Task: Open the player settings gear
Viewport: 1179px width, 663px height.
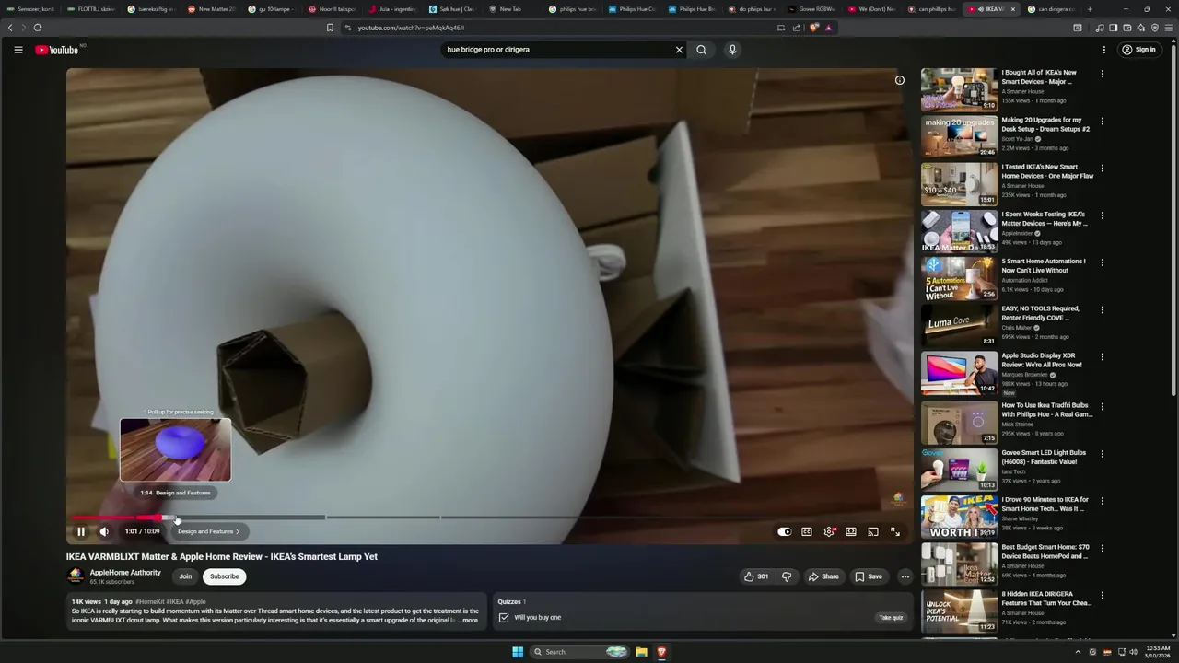Action: coord(829,531)
